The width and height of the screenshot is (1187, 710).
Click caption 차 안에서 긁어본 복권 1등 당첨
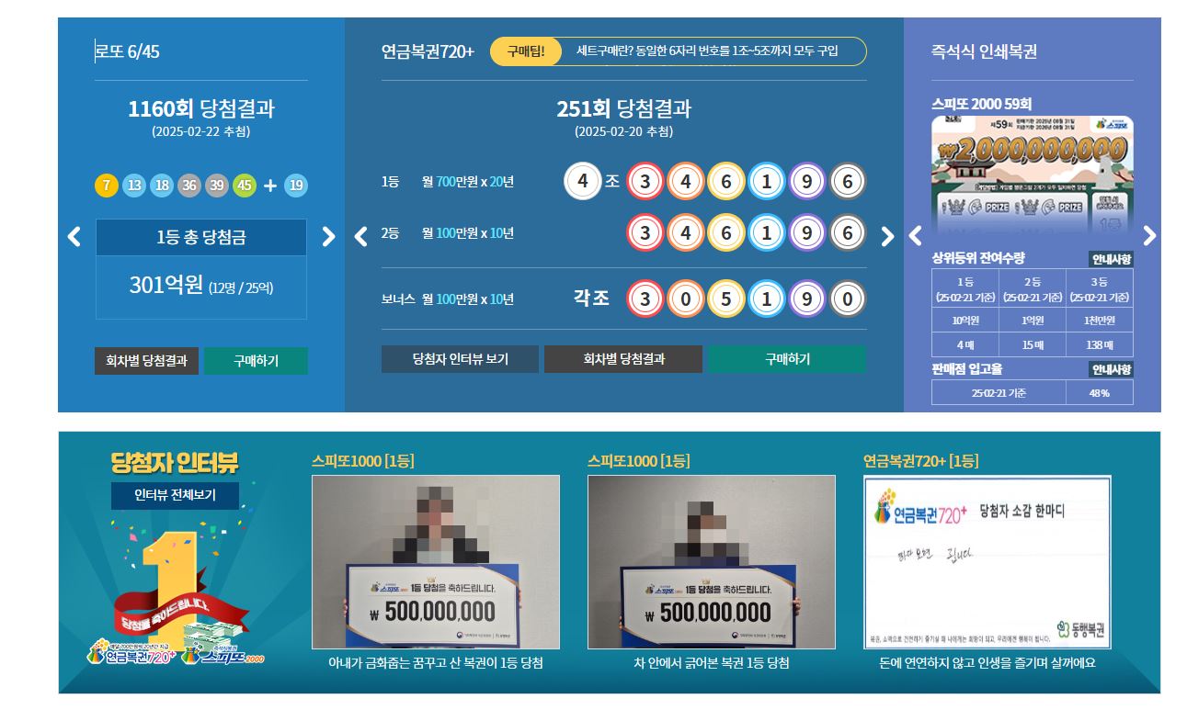[x=712, y=663]
